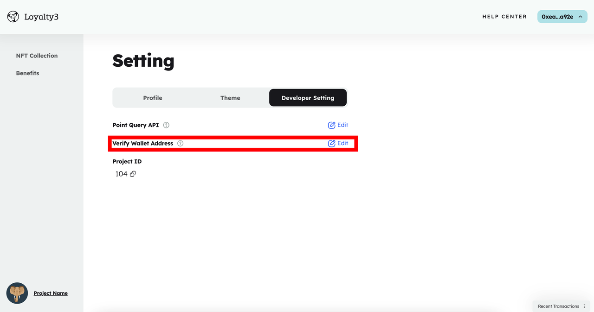
Task: Open the Project Name link
Action: tap(51, 293)
